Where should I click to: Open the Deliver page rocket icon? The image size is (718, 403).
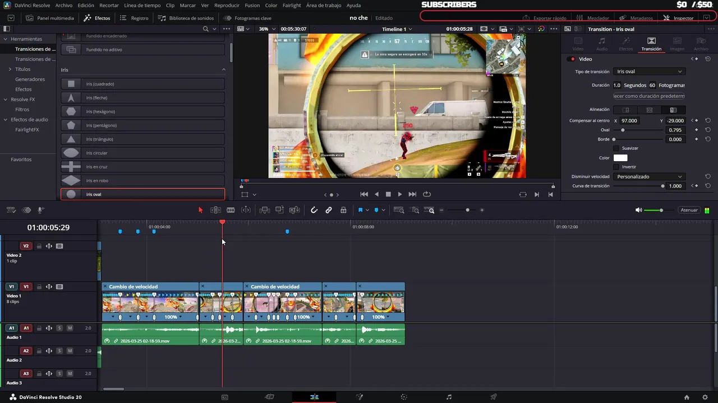click(x=494, y=397)
